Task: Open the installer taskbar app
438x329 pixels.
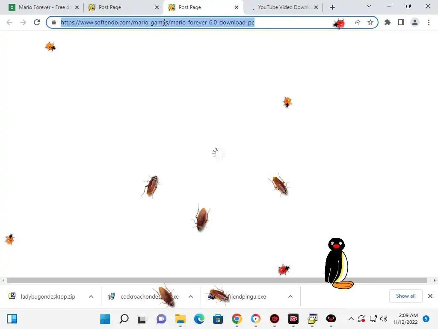Action: point(312,319)
